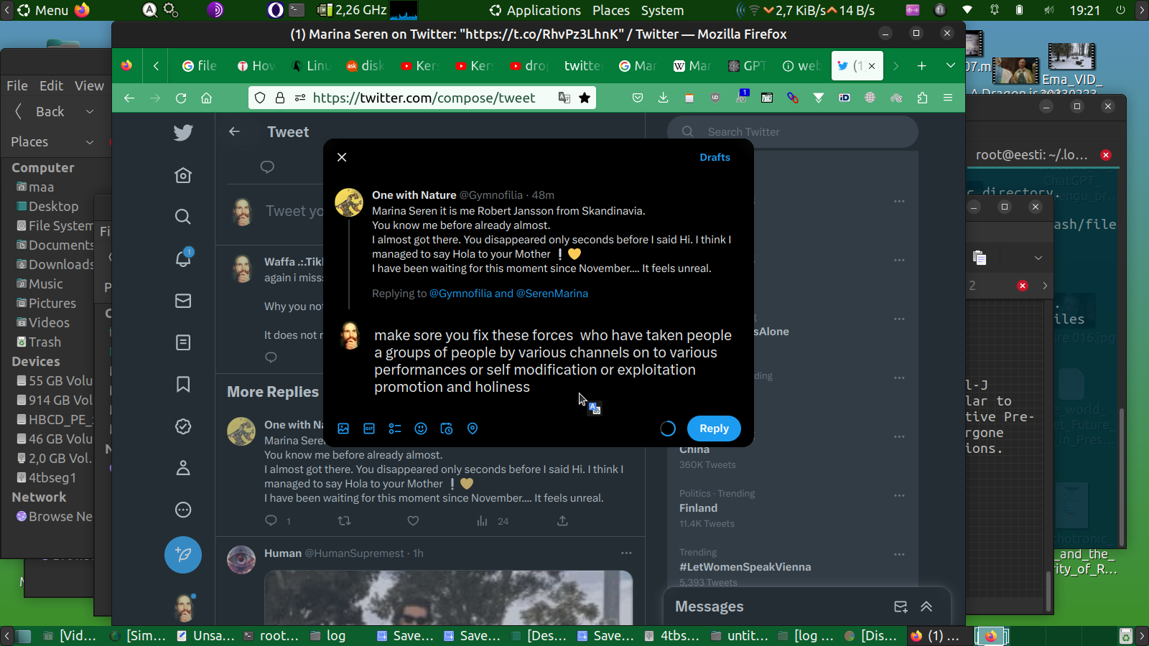
Task: Add a GIF to the reply
Action: (369, 429)
